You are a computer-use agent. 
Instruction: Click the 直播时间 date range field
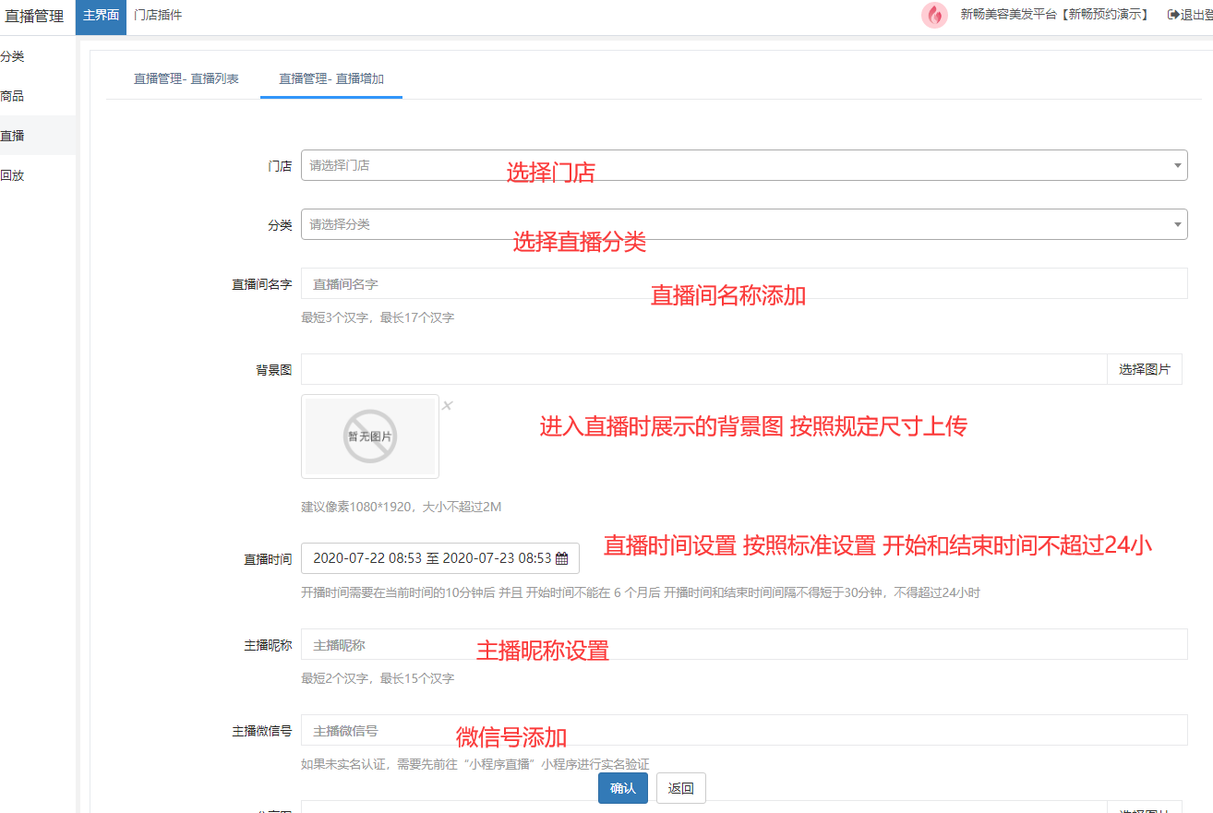click(440, 558)
